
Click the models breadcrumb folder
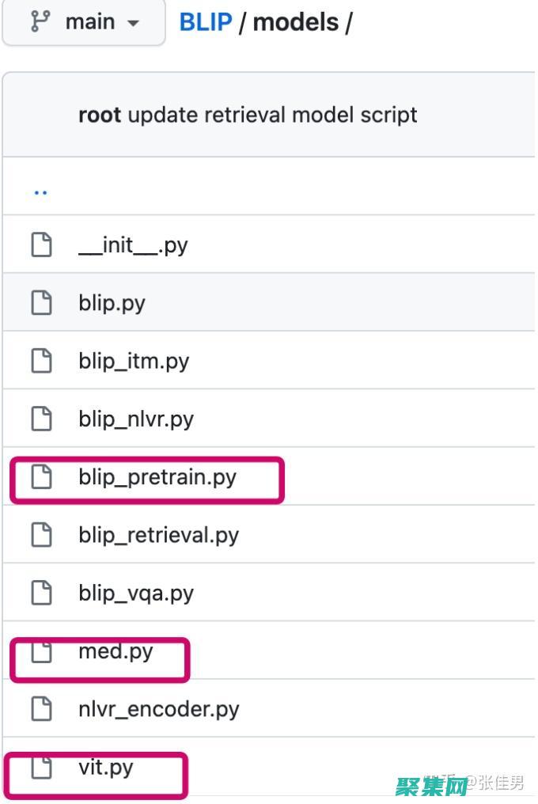(295, 22)
